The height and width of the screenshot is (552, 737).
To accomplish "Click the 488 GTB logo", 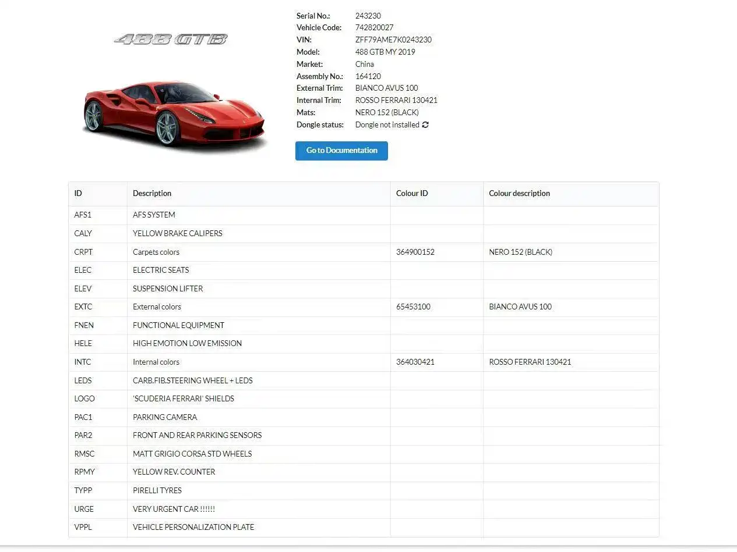I will click(171, 39).
